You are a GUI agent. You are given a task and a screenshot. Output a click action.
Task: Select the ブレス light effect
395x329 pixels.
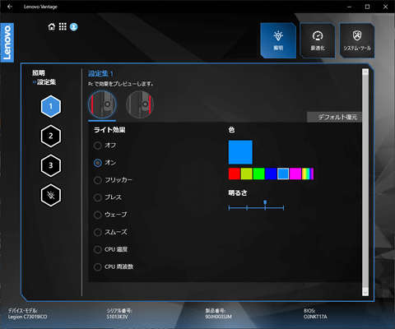coord(108,197)
